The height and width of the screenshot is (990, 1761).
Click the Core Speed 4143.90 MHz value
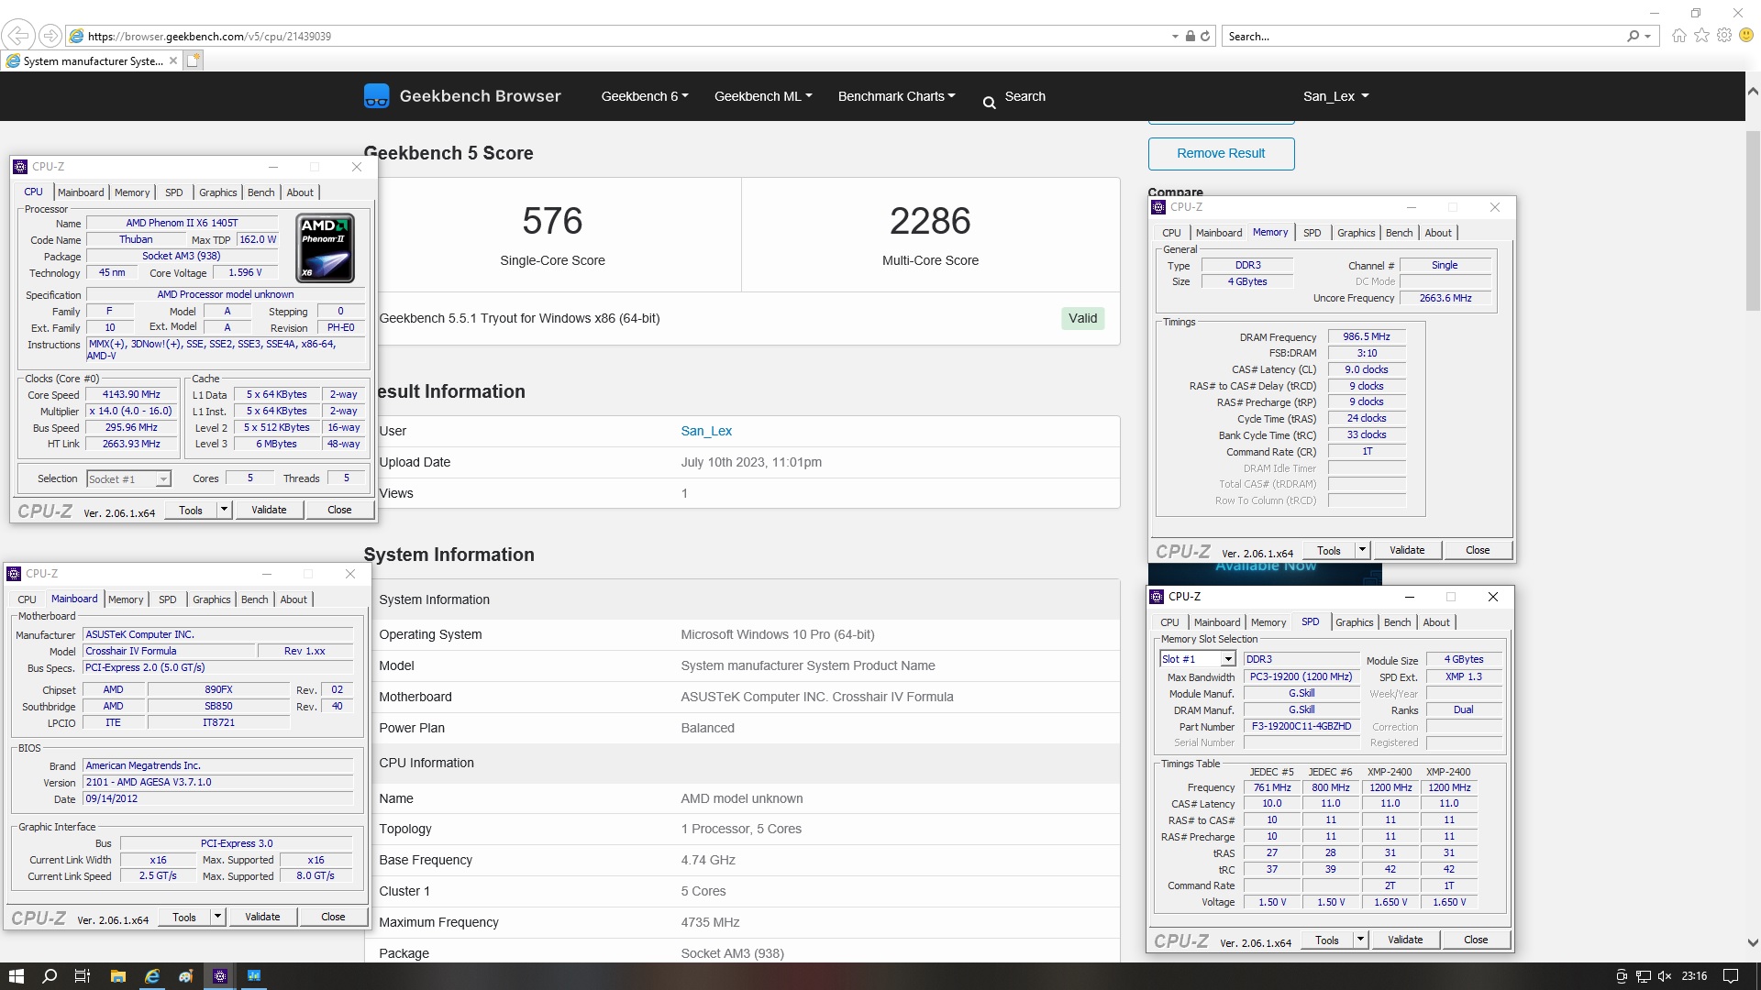[131, 394]
